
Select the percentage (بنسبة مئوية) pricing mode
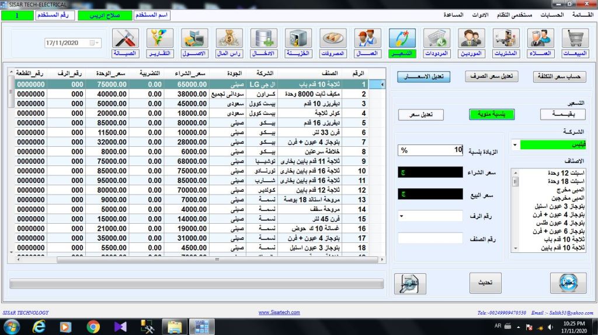pos(492,115)
